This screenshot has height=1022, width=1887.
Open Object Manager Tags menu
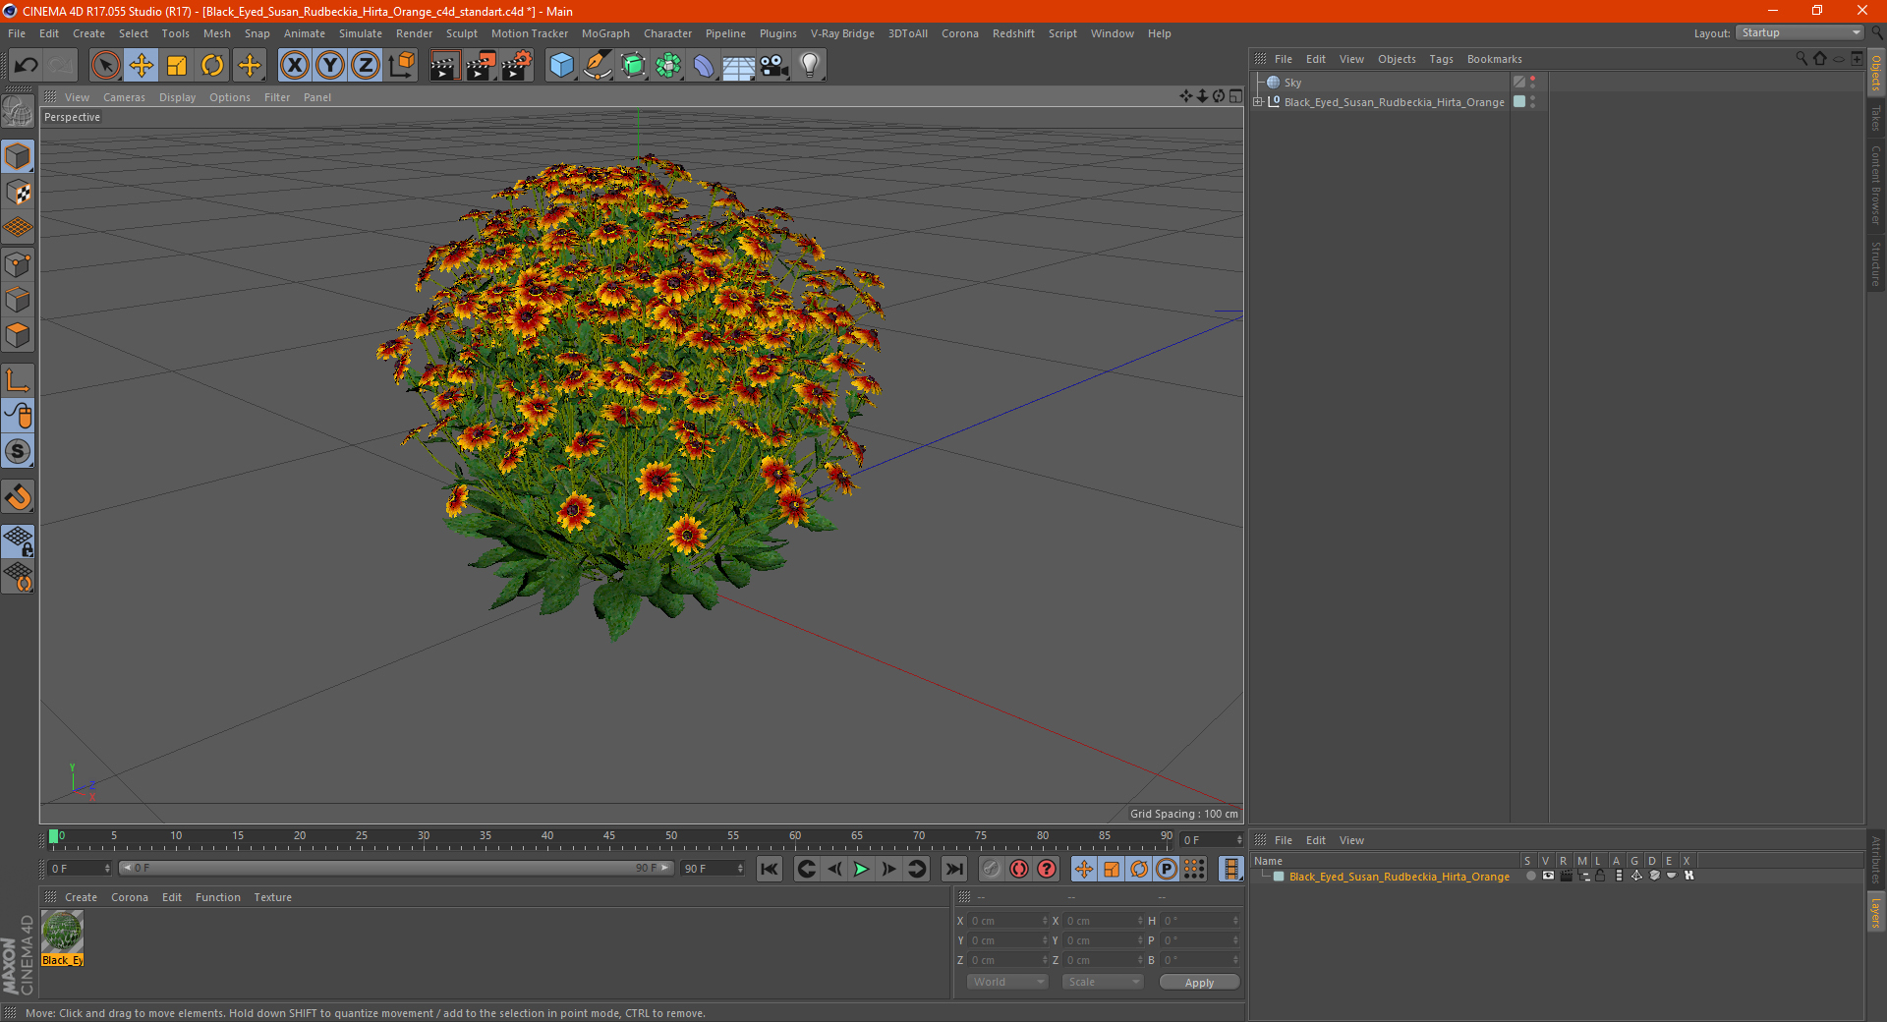pos(1441,59)
